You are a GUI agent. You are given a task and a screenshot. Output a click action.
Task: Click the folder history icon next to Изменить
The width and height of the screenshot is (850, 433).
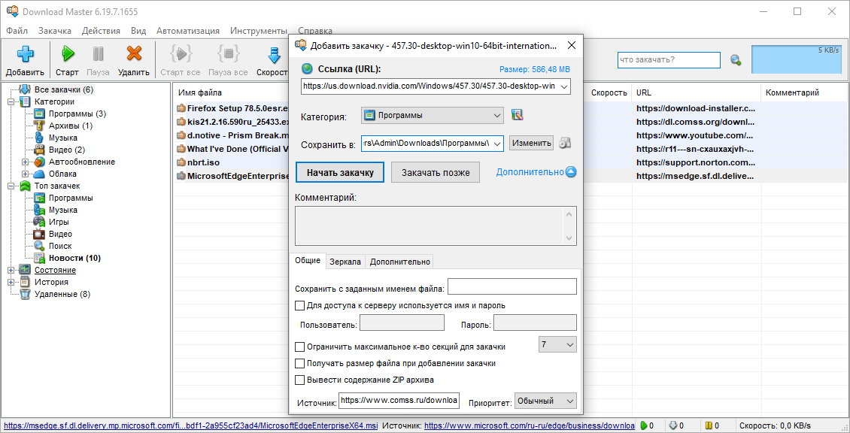coord(566,143)
